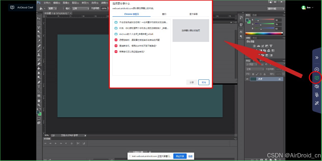This screenshot has height=161, width=322.
Task: Switch to 窗口 tab in share dialog
Action: point(164,14)
